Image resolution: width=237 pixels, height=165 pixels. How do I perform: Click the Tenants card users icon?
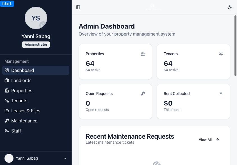pos(221,54)
